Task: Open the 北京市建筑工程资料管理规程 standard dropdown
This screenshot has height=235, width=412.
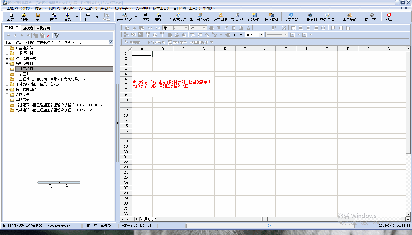Action: click(111, 42)
